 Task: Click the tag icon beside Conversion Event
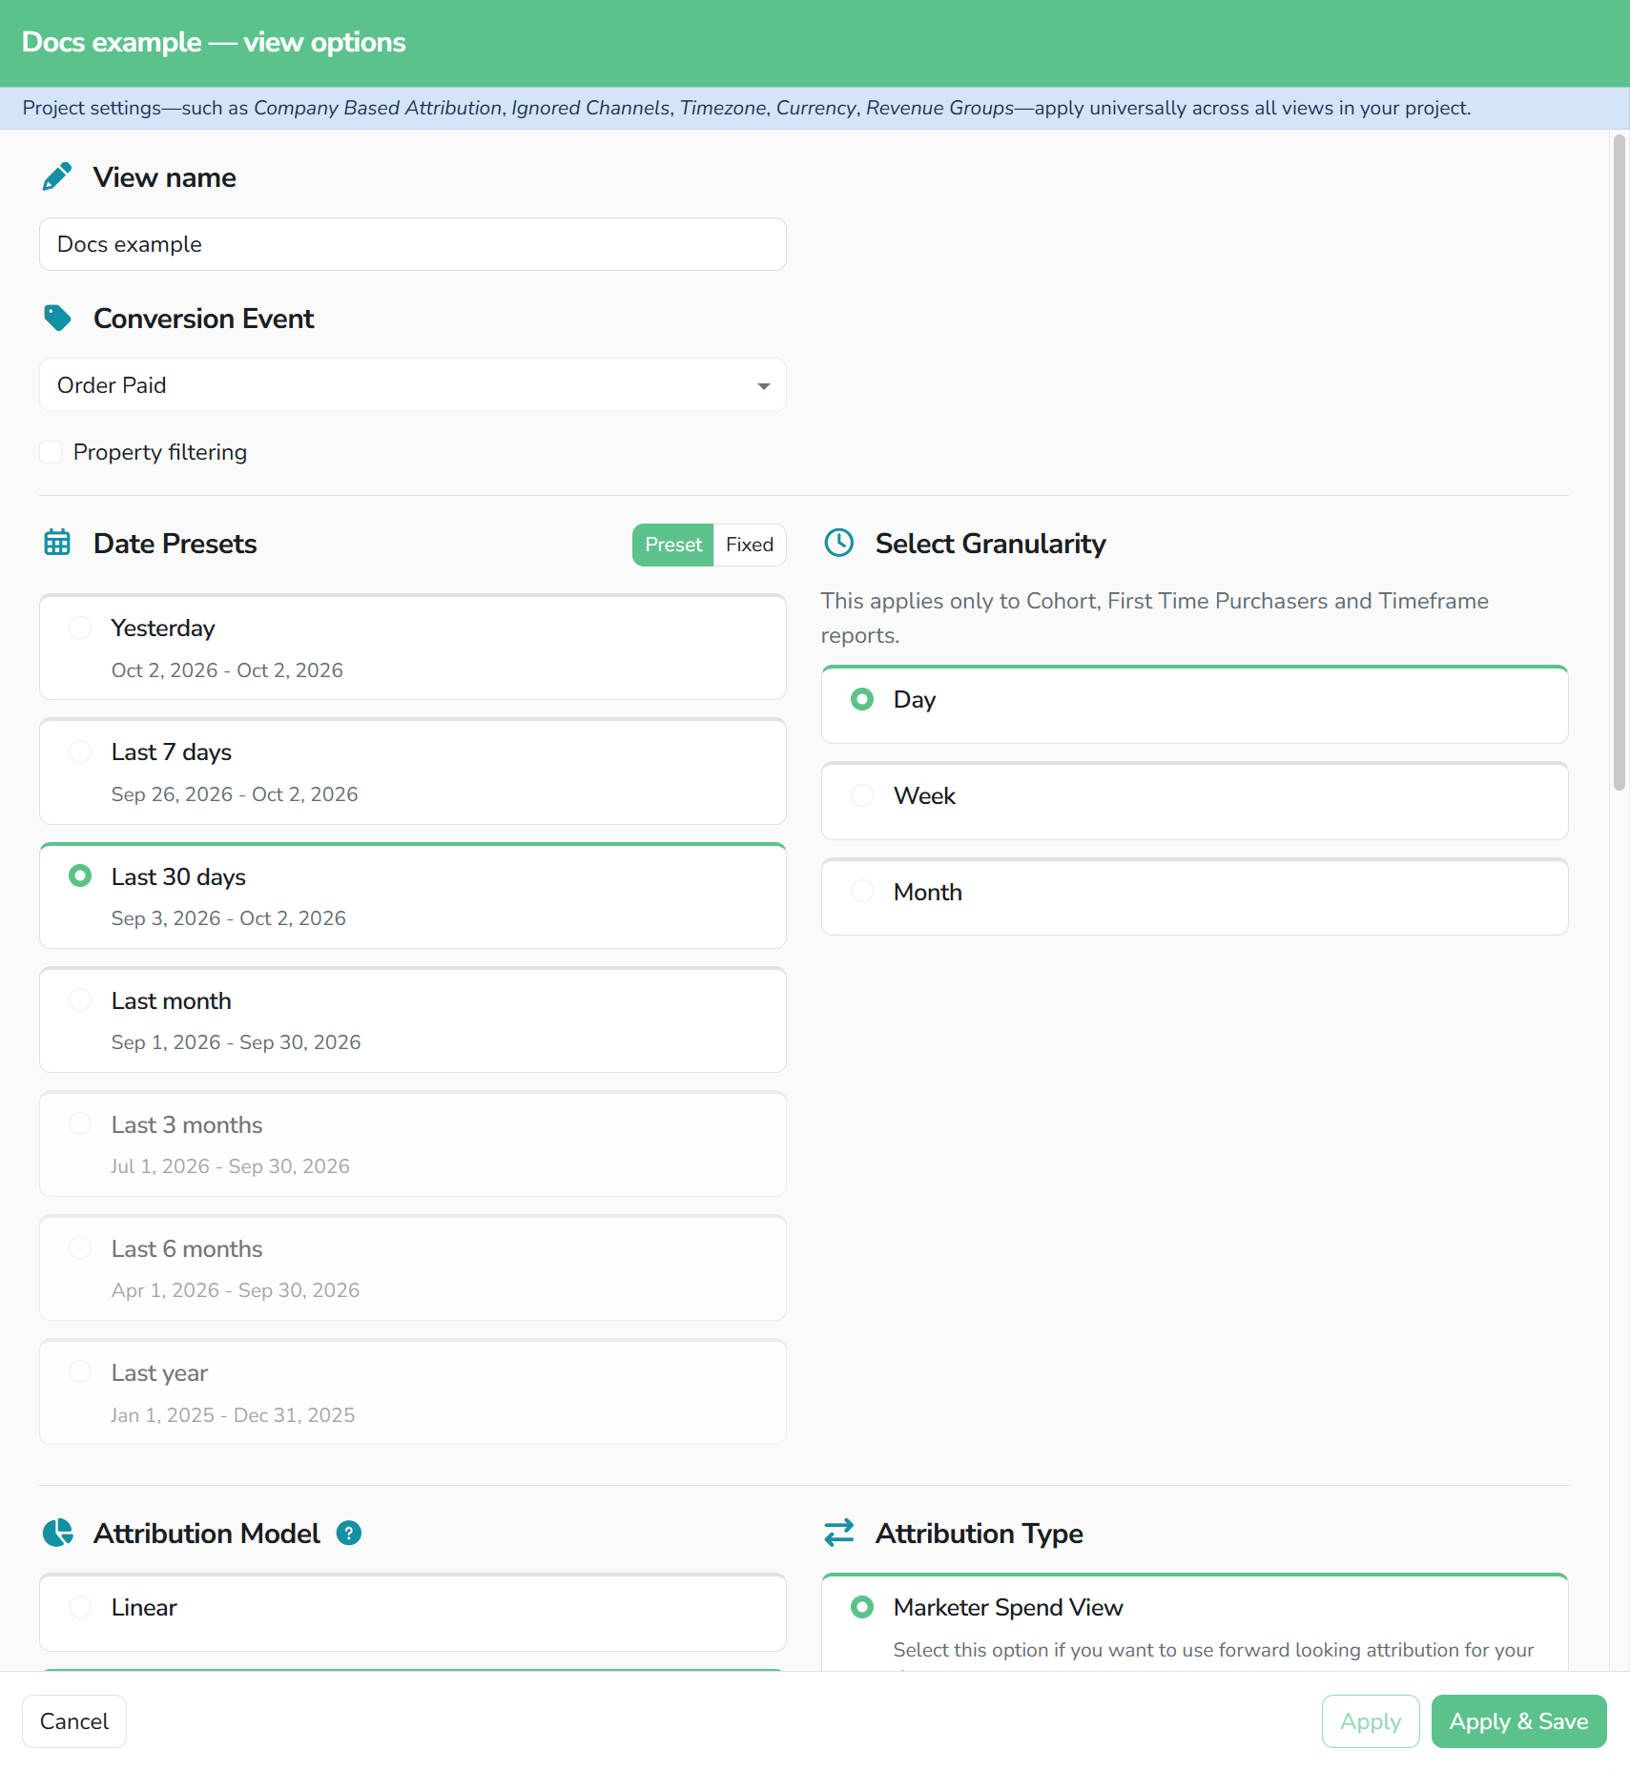[57, 318]
